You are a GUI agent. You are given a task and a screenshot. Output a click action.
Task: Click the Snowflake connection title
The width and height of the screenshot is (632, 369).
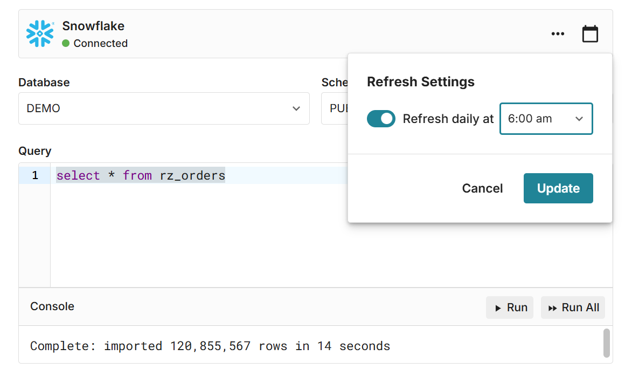93,26
